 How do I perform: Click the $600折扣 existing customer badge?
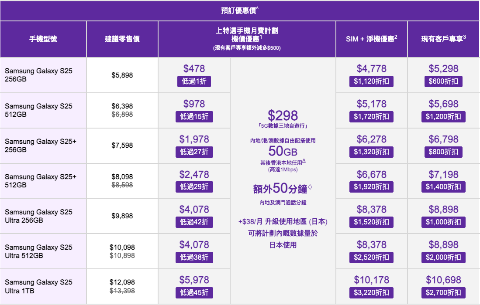tap(443, 81)
